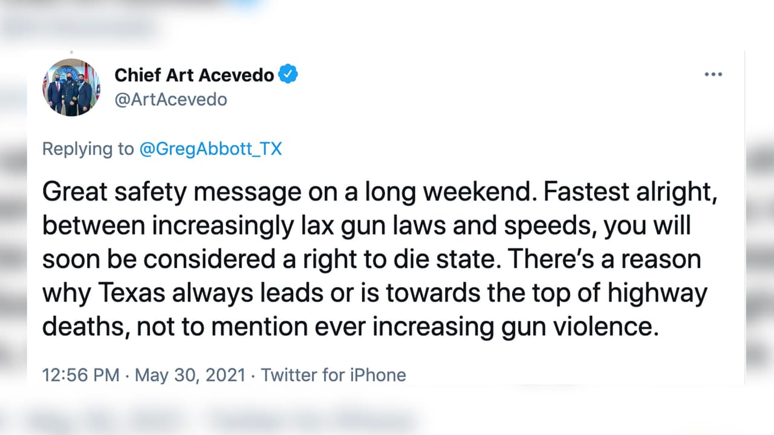Expand the more actions menu for this tweet
This screenshot has height=435, width=774.
point(714,74)
